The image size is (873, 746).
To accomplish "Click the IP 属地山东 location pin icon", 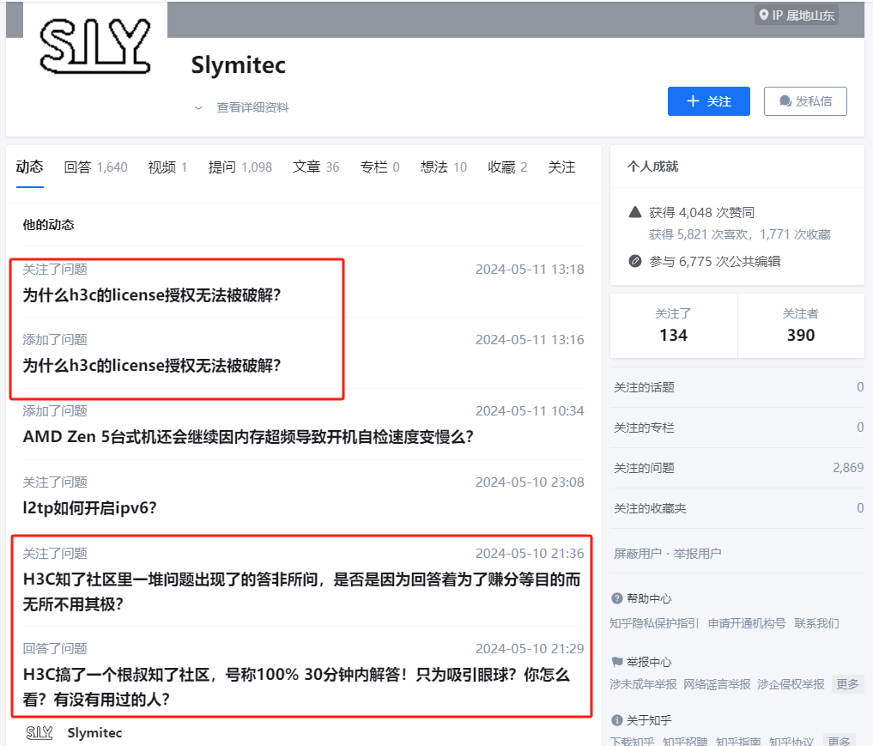I will click(x=764, y=15).
